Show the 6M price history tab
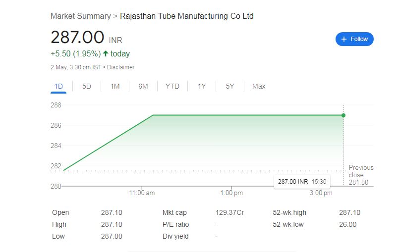 click(x=143, y=86)
